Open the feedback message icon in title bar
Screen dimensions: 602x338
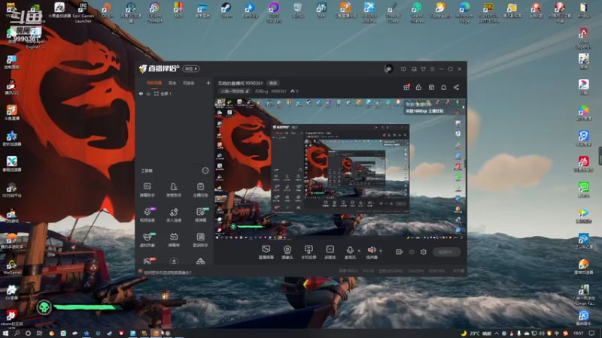403,69
